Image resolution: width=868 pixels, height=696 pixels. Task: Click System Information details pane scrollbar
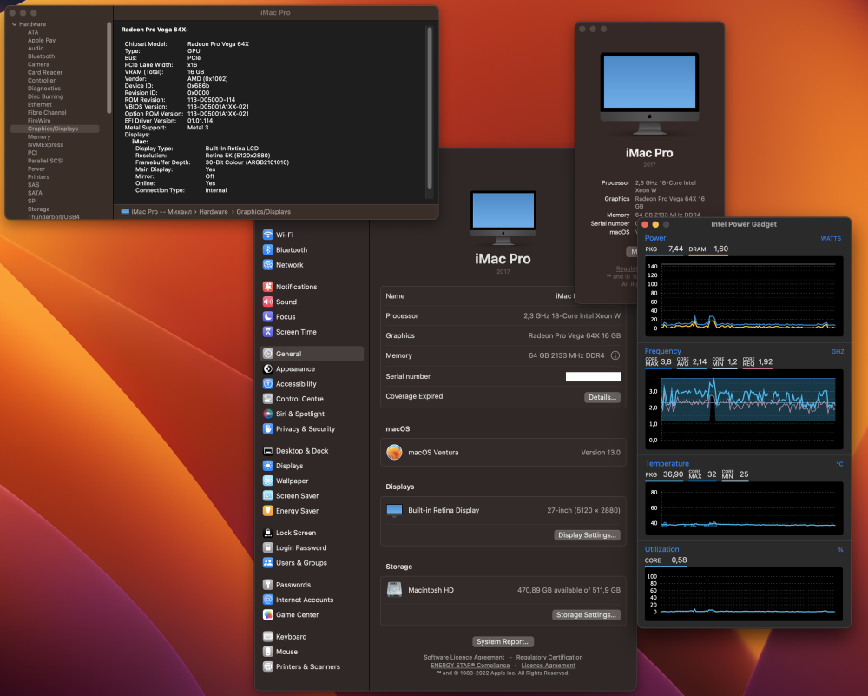tap(430, 108)
